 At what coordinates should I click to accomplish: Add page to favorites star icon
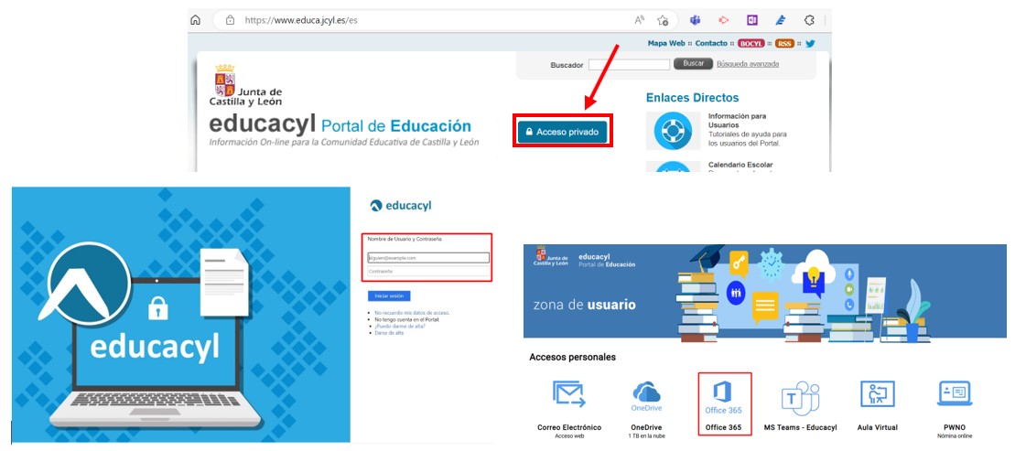pos(663,20)
